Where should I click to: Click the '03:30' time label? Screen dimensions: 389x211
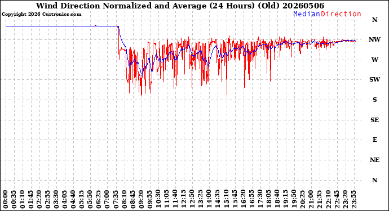click(x=56, y=200)
